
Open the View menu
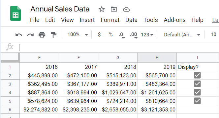(67, 20)
